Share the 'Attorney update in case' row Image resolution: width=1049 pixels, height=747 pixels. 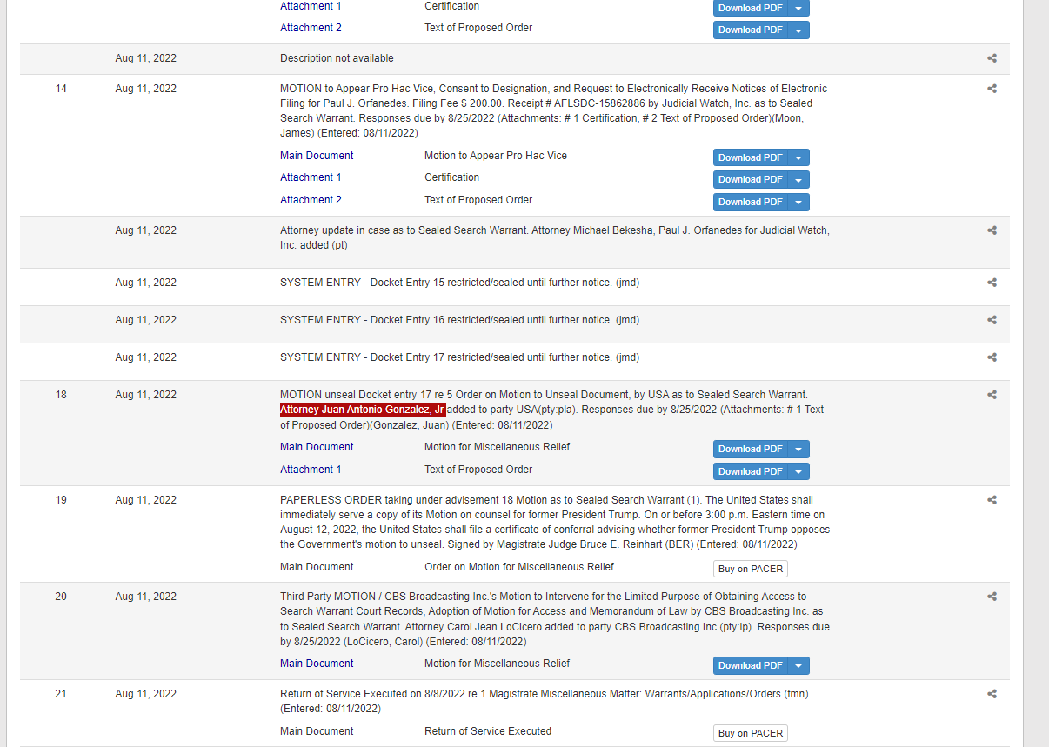(992, 230)
